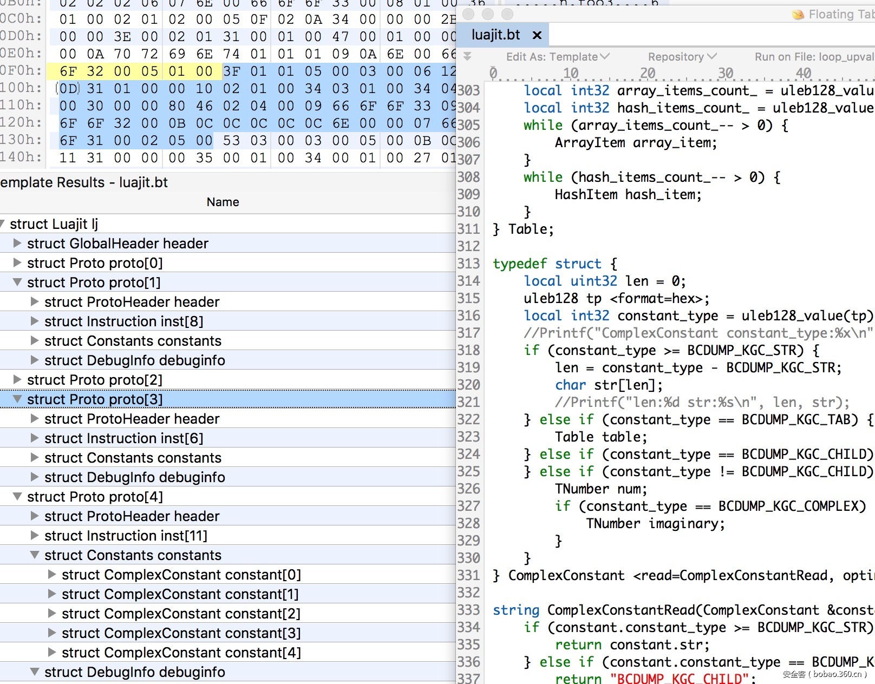
Task: Expand struct Instruction inst[11] arrow
Action: tap(35, 536)
